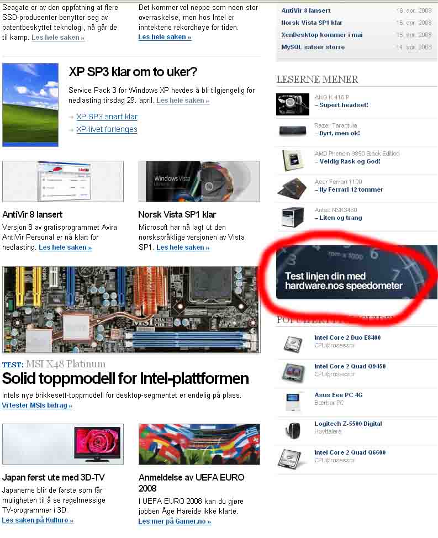Click the 'Razer Tarantula' product name
The image size is (438, 538).
pos(335,125)
